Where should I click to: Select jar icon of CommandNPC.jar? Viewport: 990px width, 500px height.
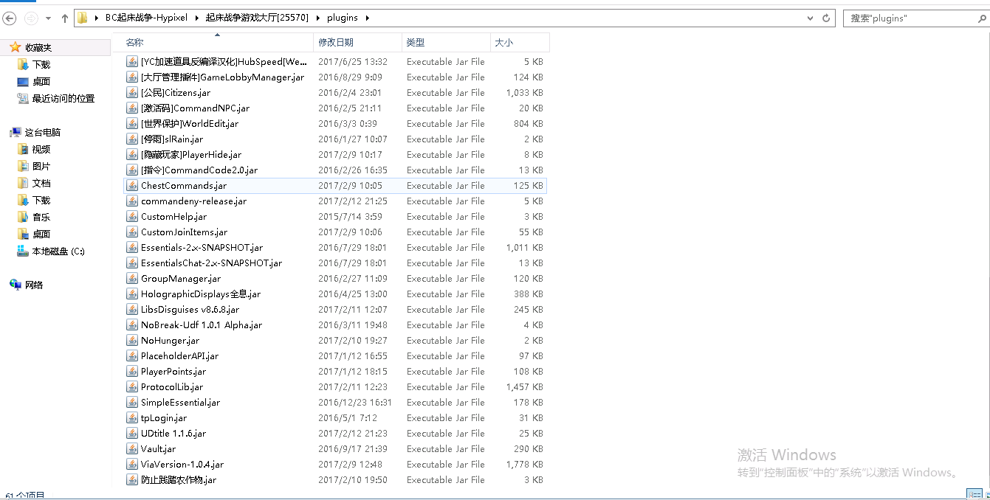click(x=132, y=108)
